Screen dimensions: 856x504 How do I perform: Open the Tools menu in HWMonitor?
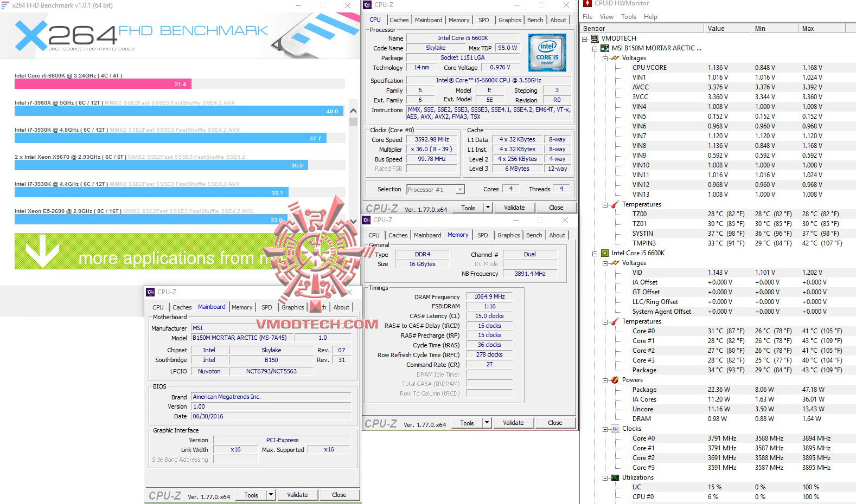[628, 17]
